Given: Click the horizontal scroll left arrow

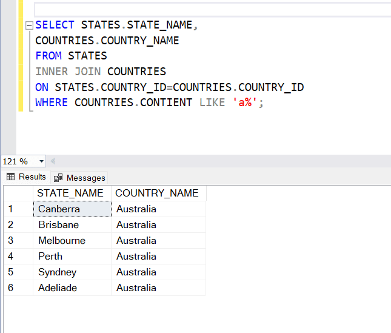Looking at the screenshot, I should tap(53, 161).
